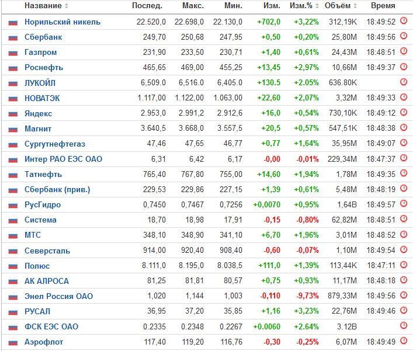Open the Роснефть stock link
This screenshot has width=413, height=351.
[x=44, y=67]
